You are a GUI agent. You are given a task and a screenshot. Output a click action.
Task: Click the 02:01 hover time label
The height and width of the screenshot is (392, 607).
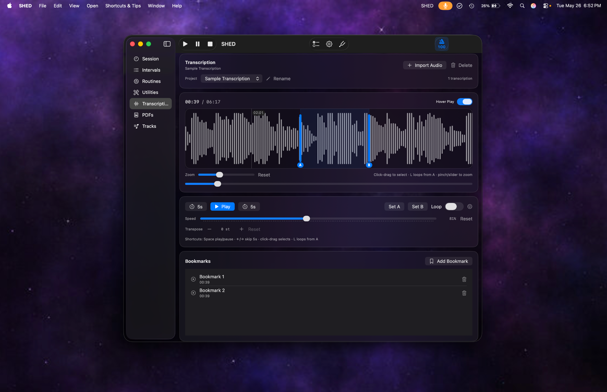point(258,113)
